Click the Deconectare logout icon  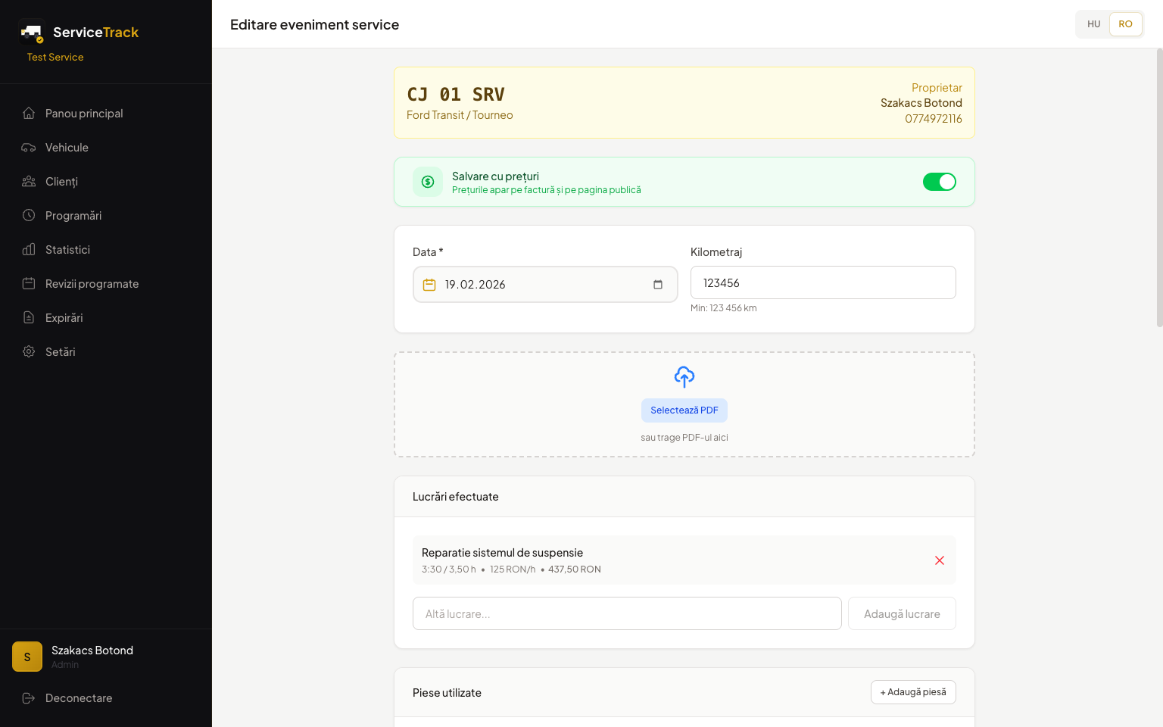(x=29, y=698)
